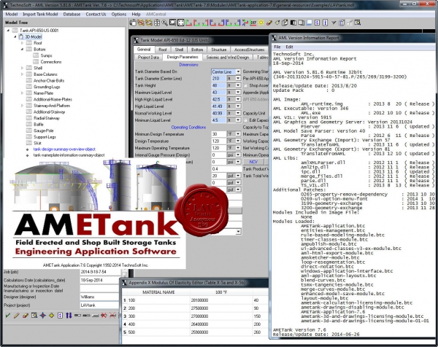Screen dimensions: 438x347
Task: Expand the Stairway-And-Platform tree node
Action: 22,106
